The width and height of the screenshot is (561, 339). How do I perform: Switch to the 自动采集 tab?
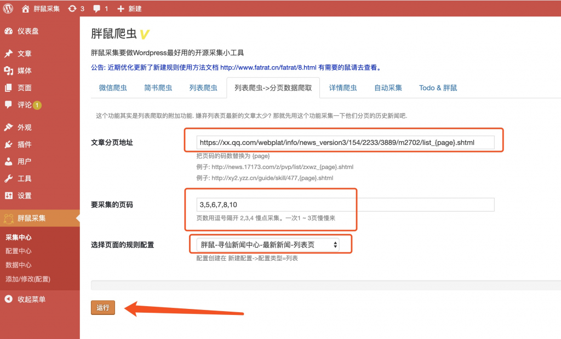tap(388, 88)
